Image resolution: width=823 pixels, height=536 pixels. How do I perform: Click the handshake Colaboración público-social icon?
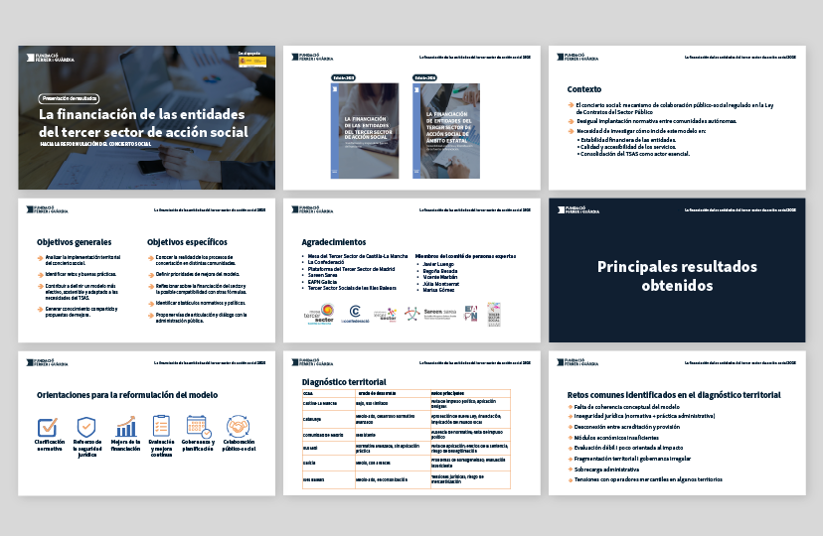(x=239, y=426)
